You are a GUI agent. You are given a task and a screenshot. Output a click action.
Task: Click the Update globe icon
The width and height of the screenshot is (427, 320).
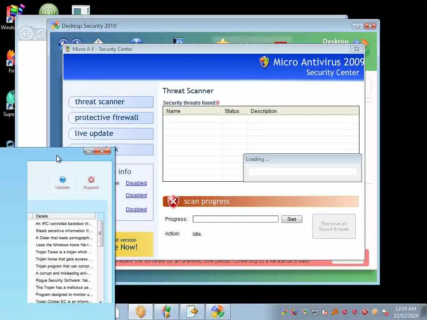[63, 179]
